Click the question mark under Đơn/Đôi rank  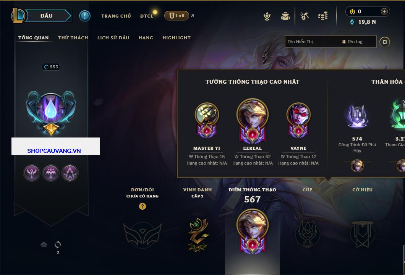point(142,206)
